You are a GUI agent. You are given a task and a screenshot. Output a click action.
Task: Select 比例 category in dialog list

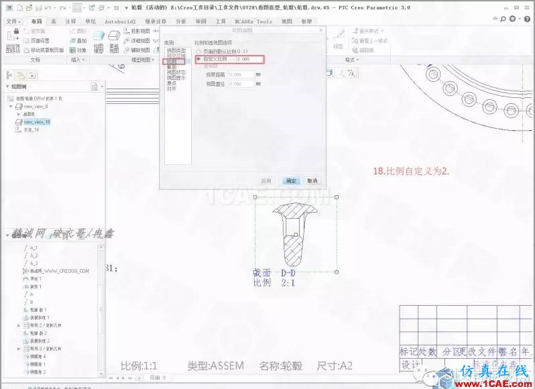point(172,62)
